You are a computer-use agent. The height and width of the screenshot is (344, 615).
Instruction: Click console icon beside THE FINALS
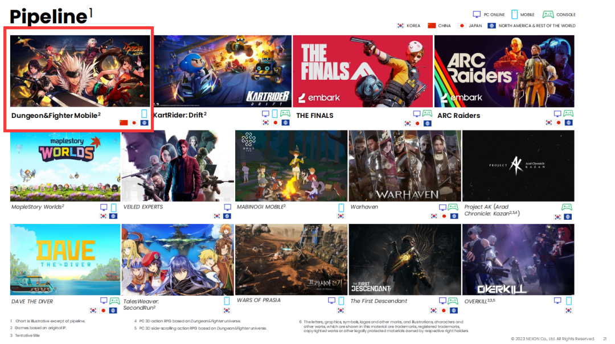(427, 113)
